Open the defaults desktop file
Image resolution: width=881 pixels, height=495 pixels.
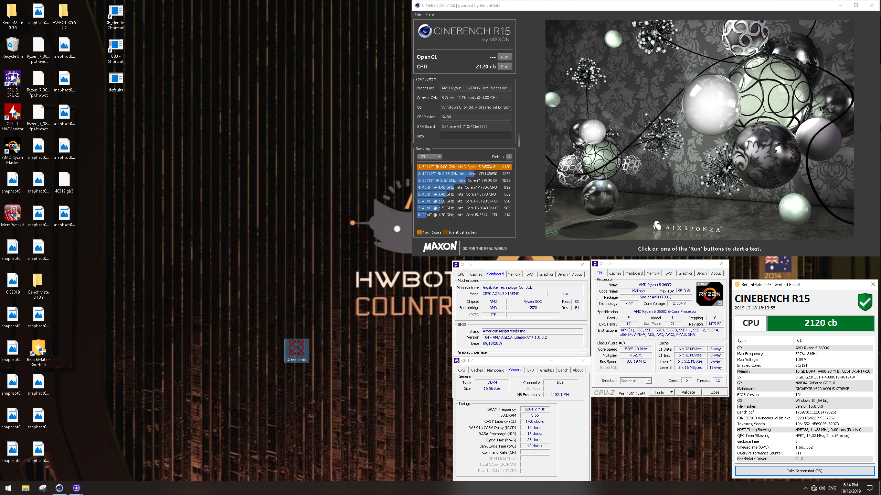coord(116,81)
